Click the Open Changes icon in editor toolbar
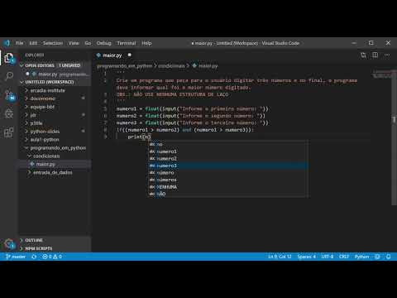397x298 pixels. (x=363, y=55)
